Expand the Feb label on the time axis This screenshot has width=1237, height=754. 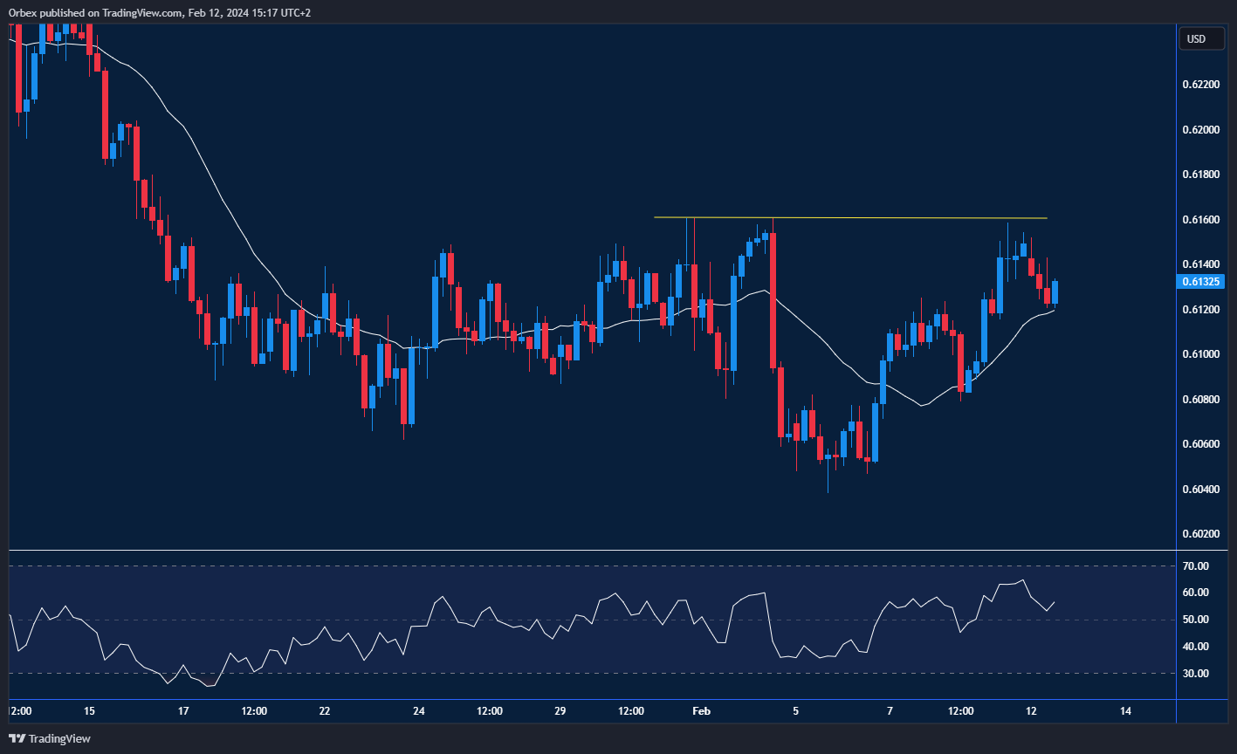[x=701, y=711]
